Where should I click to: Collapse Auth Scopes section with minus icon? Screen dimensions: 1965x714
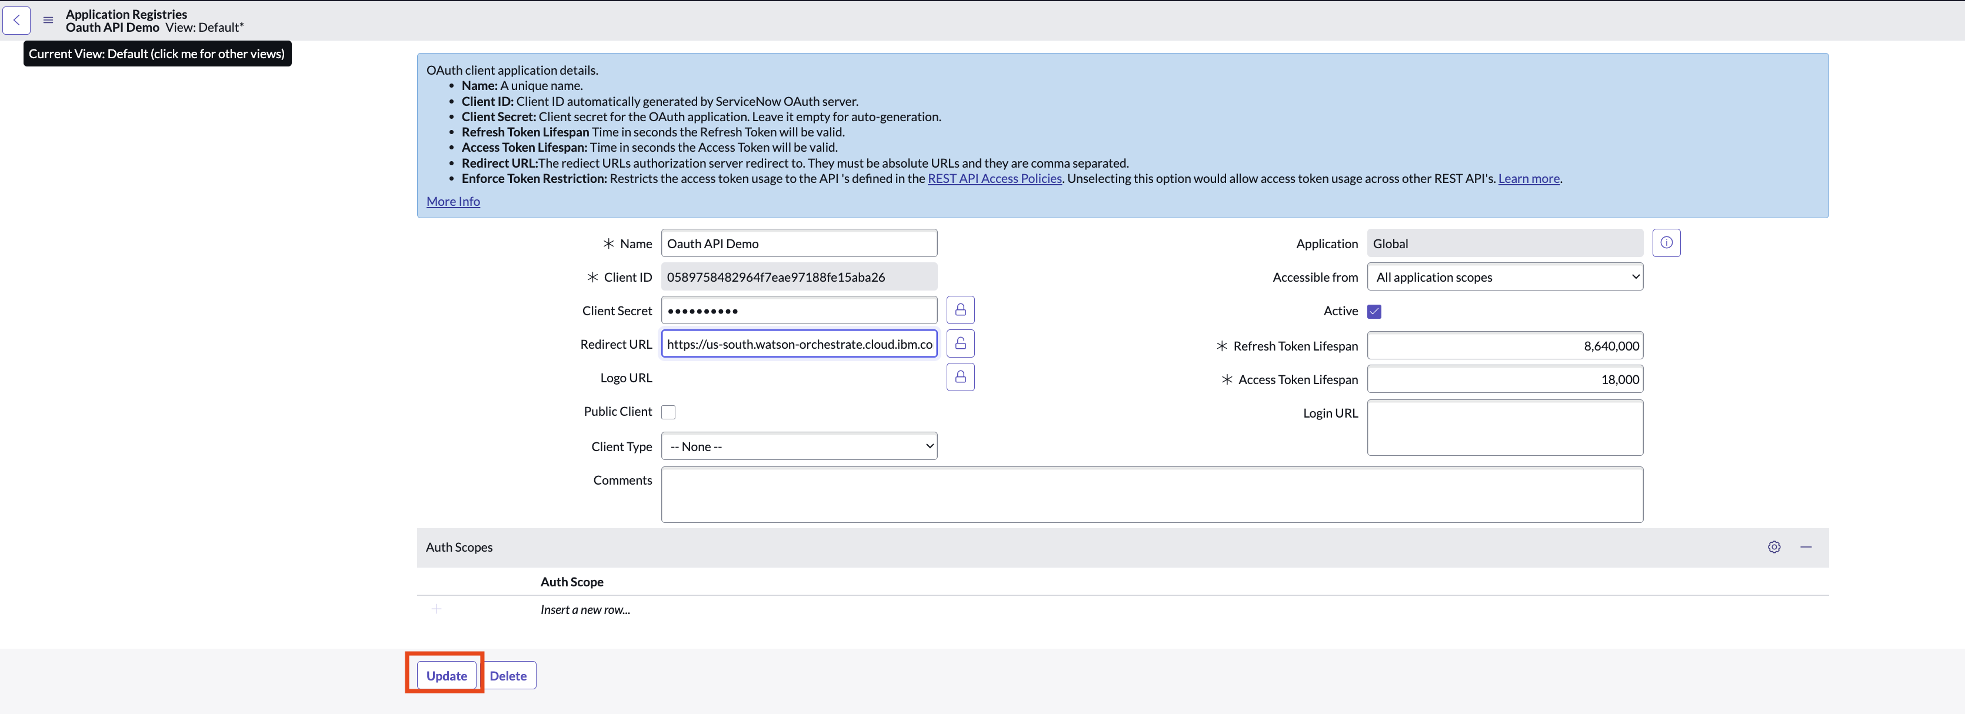pos(1806,547)
